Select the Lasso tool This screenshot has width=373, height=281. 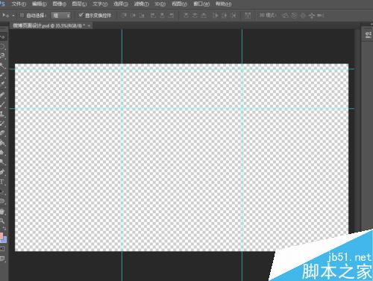tap(2, 55)
